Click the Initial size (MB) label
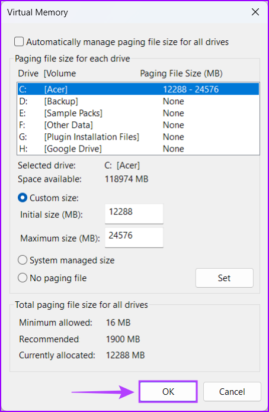The height and width of the screenshot is (412, 269). (x=52, y=215)
